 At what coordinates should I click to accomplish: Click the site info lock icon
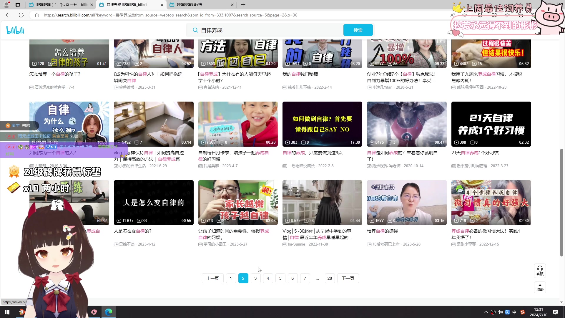37,15
